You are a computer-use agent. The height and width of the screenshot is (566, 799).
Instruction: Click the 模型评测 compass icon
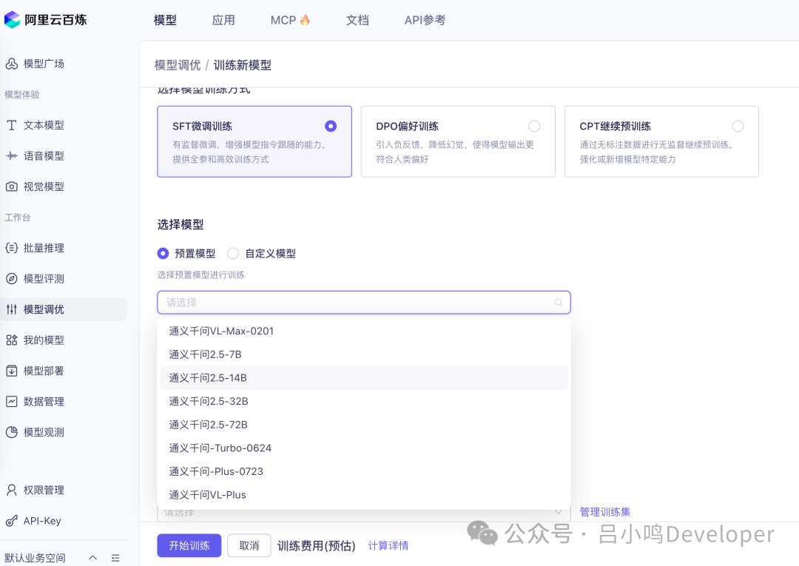click(x=11, y=279)
